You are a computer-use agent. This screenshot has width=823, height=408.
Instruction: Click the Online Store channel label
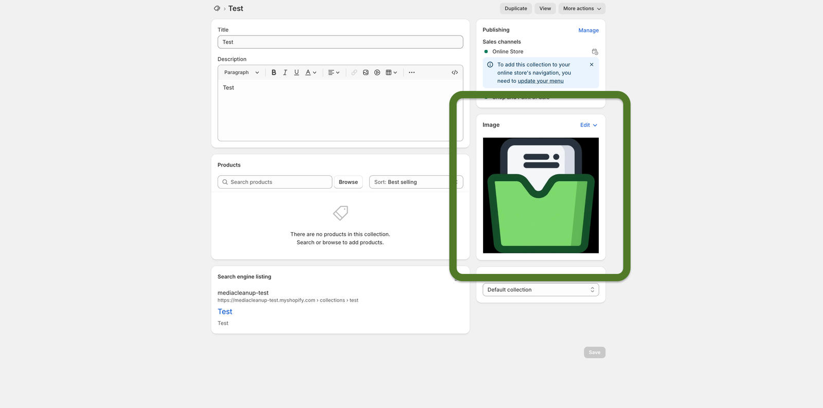508,52
